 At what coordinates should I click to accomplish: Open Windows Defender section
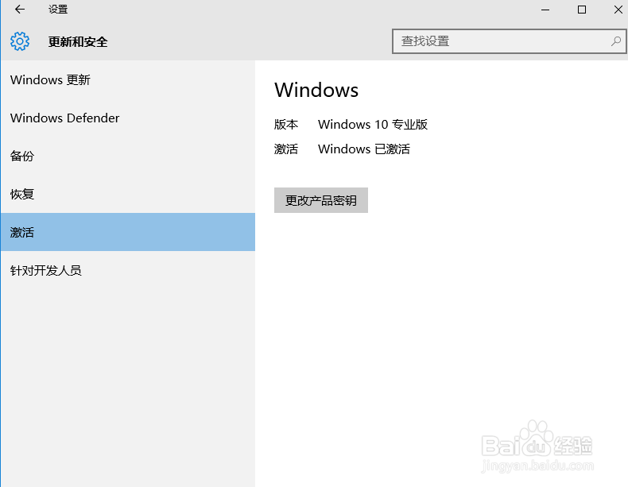128,118
